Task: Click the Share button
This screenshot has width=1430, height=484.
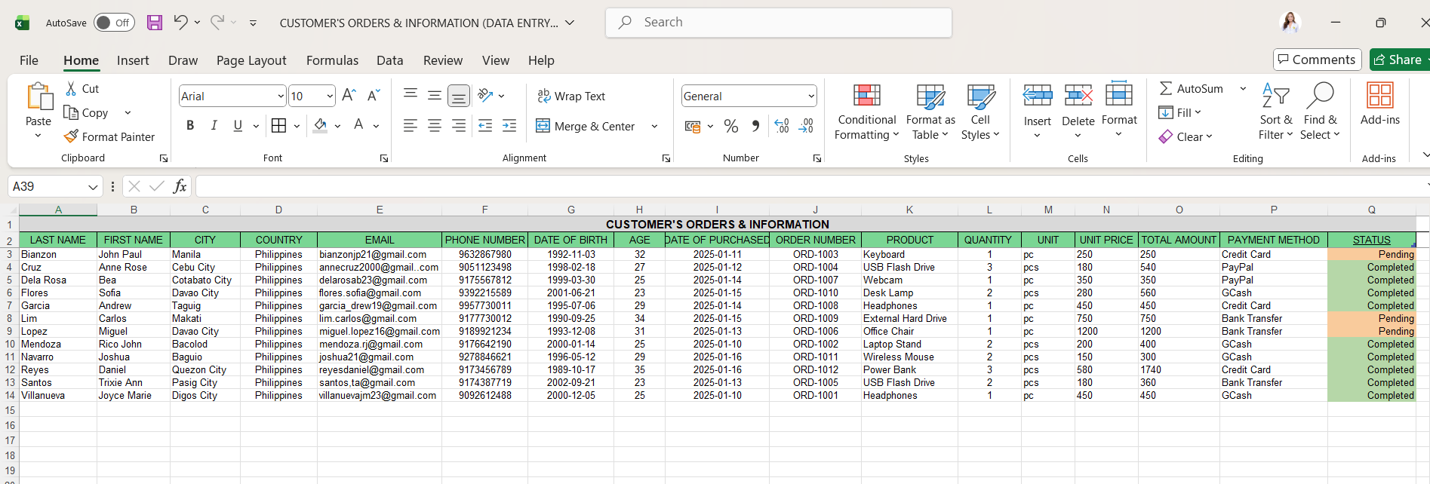Action: 1398,60
